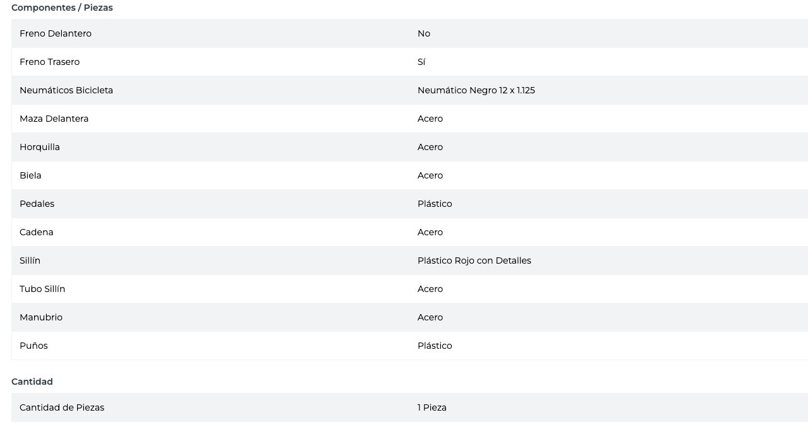Select the Cadena row label
The image size is (808, 427).
(x=37, y=232)
